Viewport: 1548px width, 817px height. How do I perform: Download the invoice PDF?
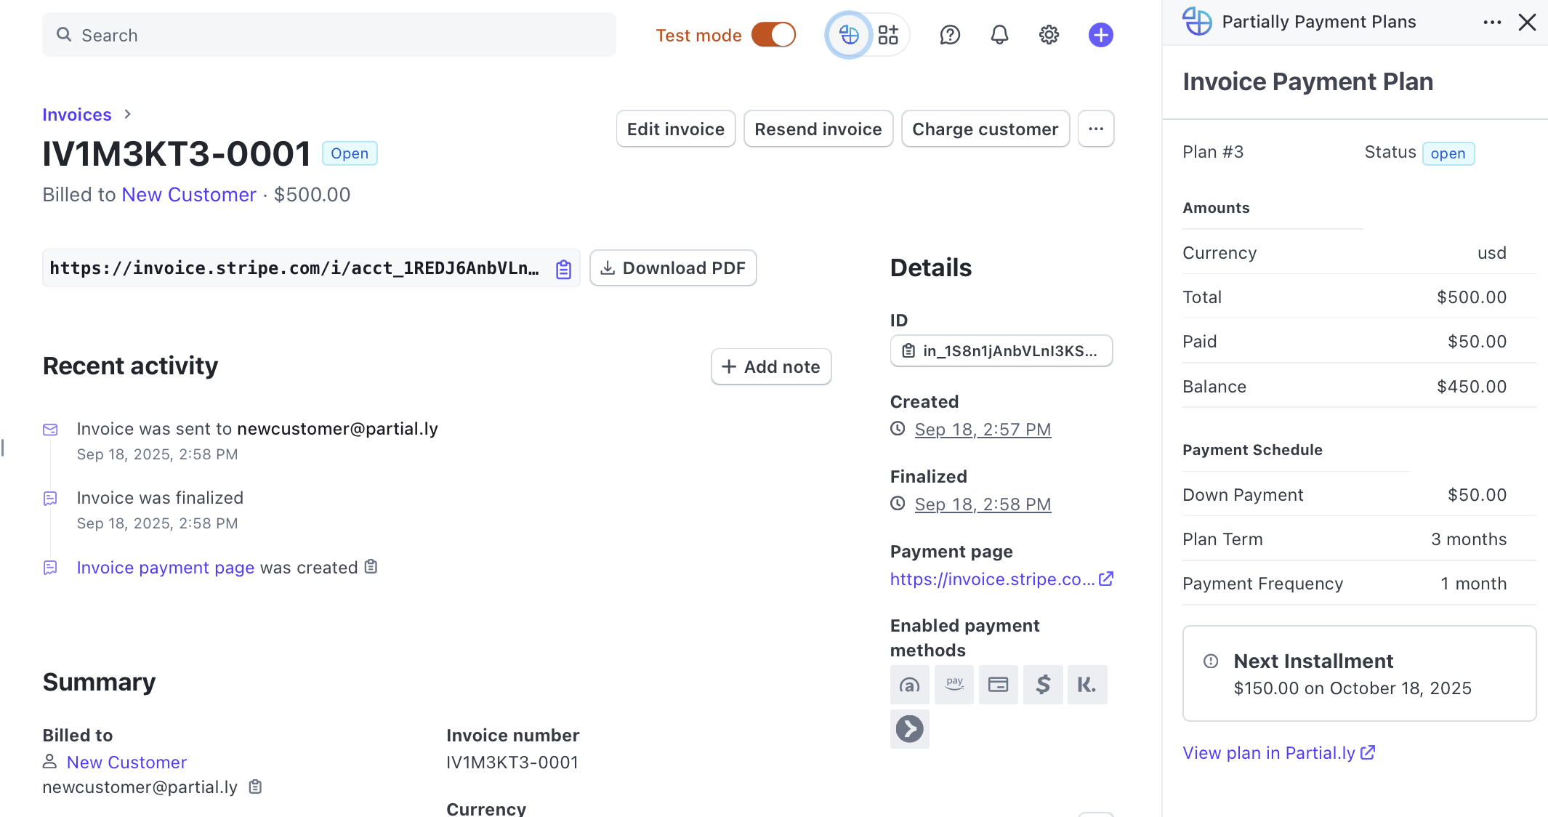click(x=673, y=268)
